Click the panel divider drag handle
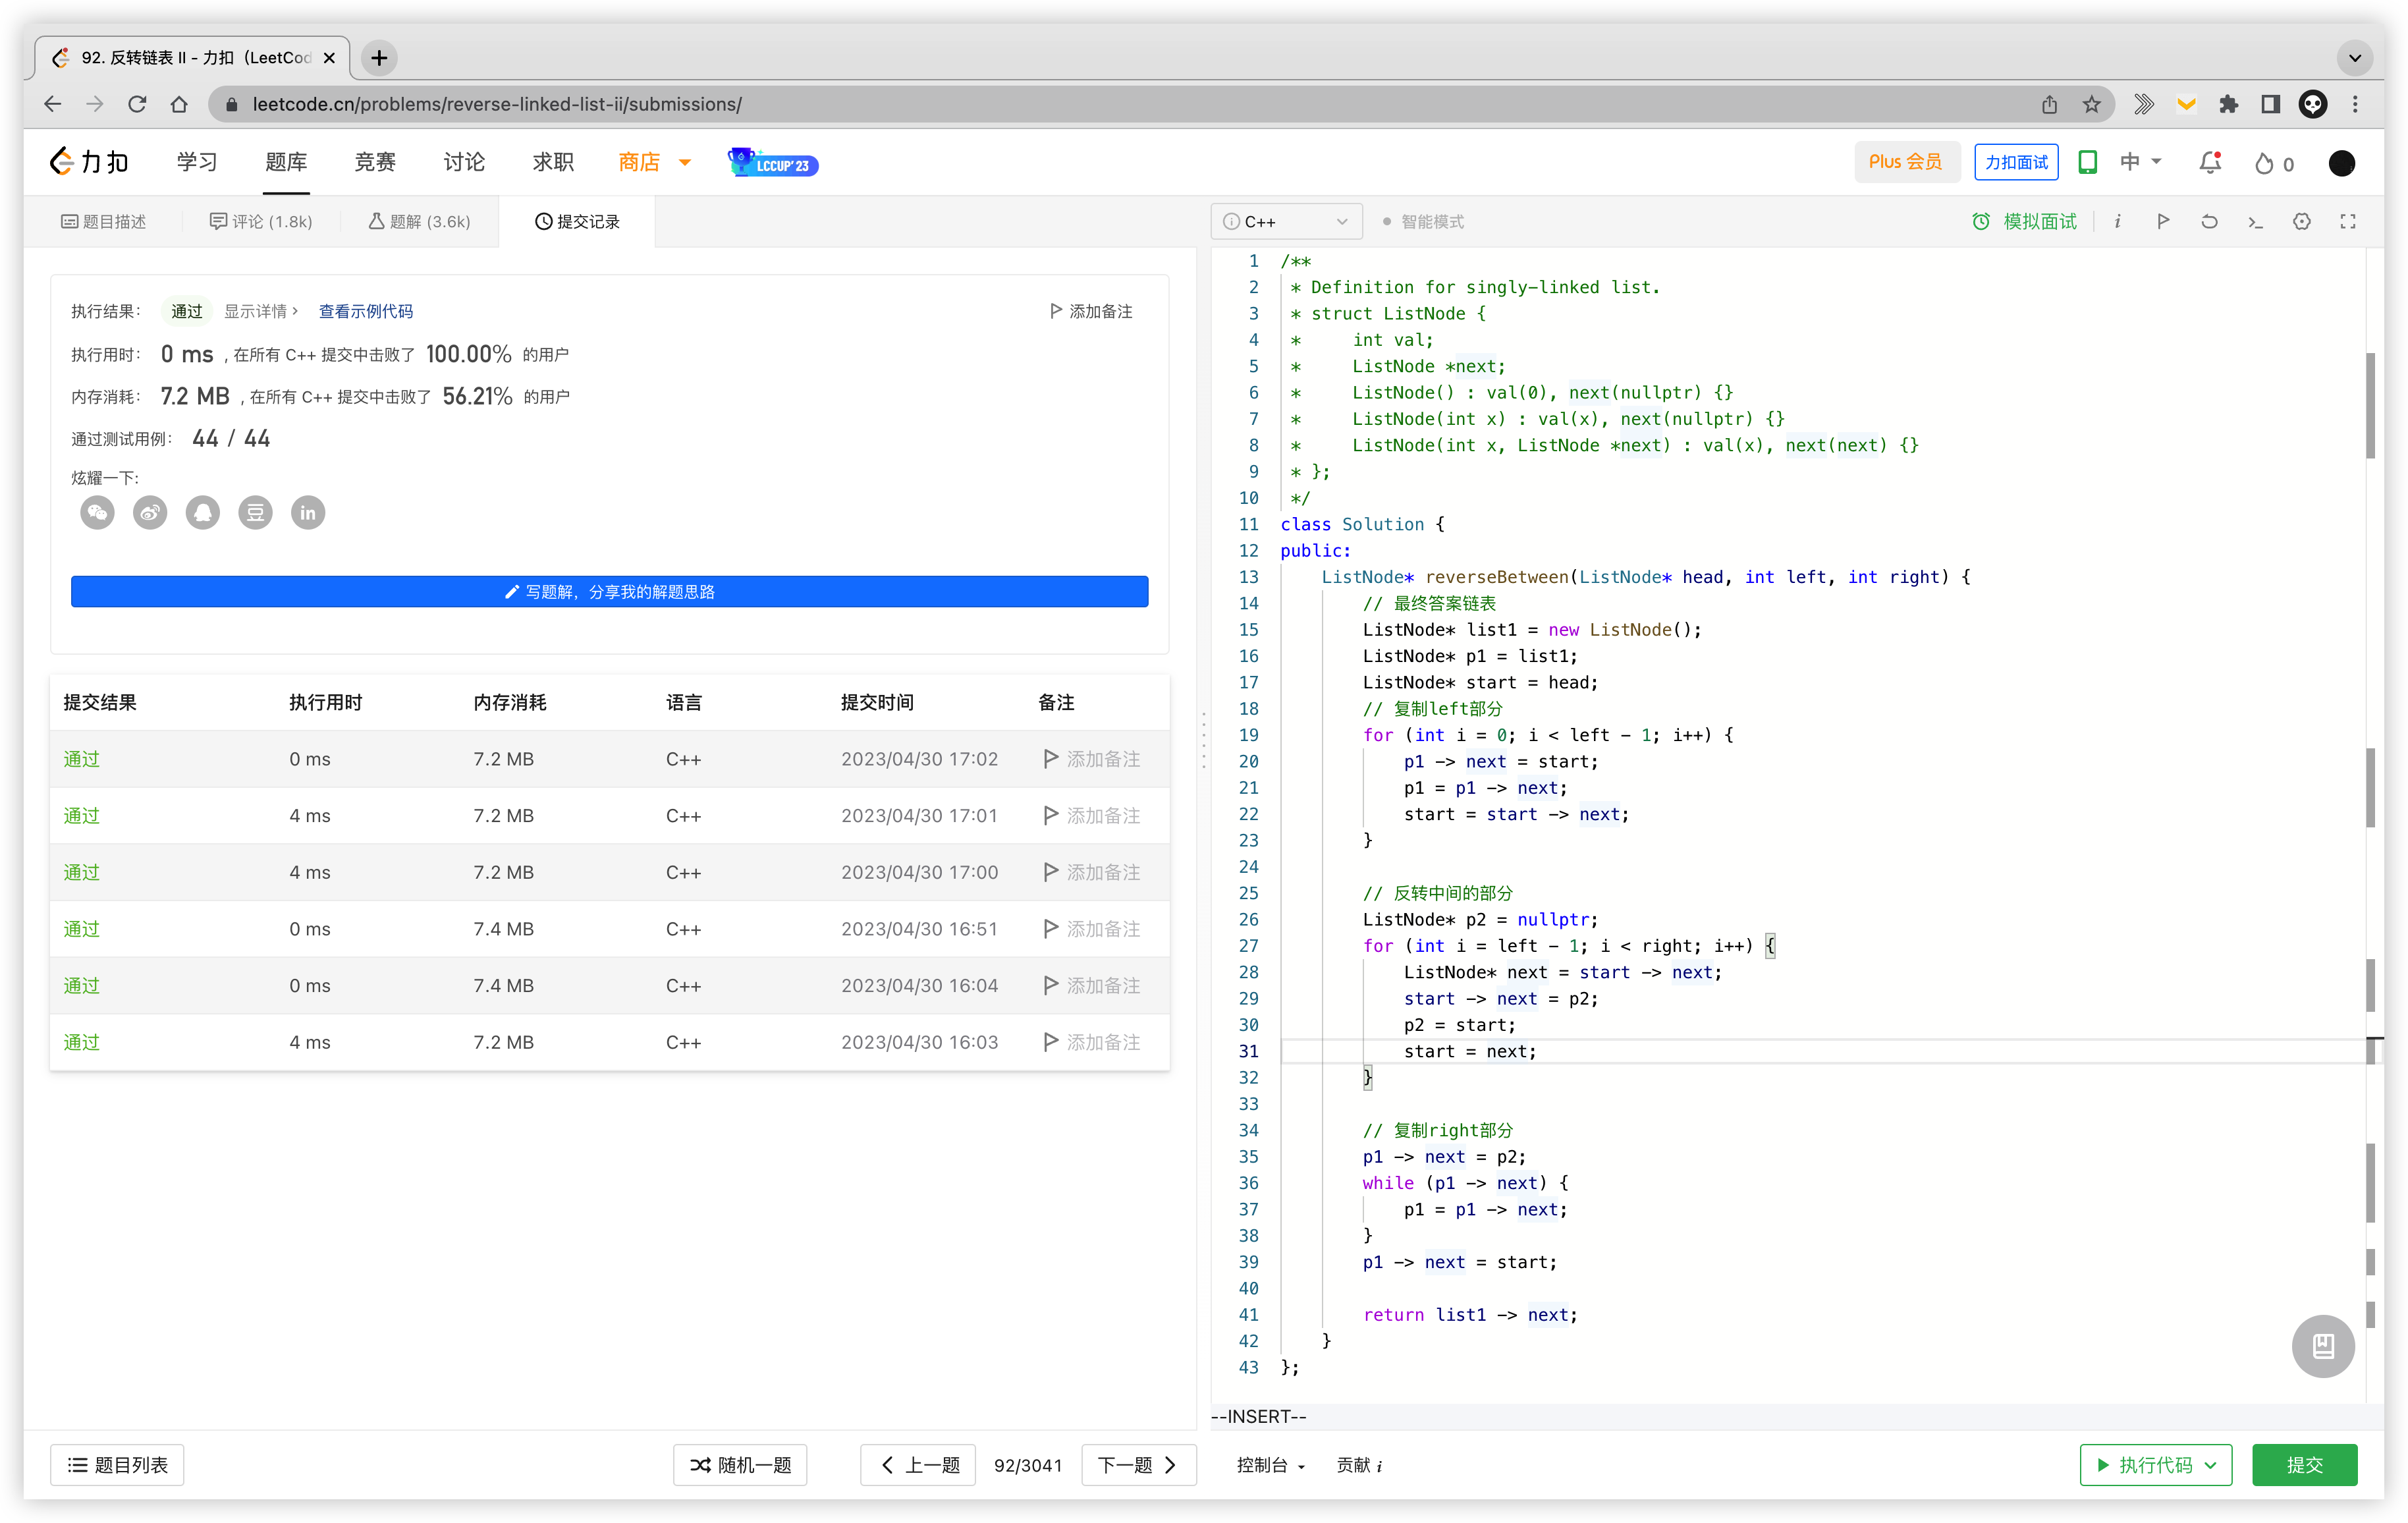This screenshot has height=1523, width=2408. [1203, 740]
